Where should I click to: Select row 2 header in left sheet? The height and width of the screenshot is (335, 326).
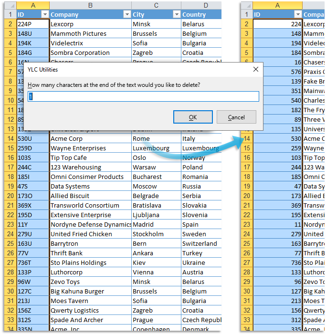pos(11,24)
